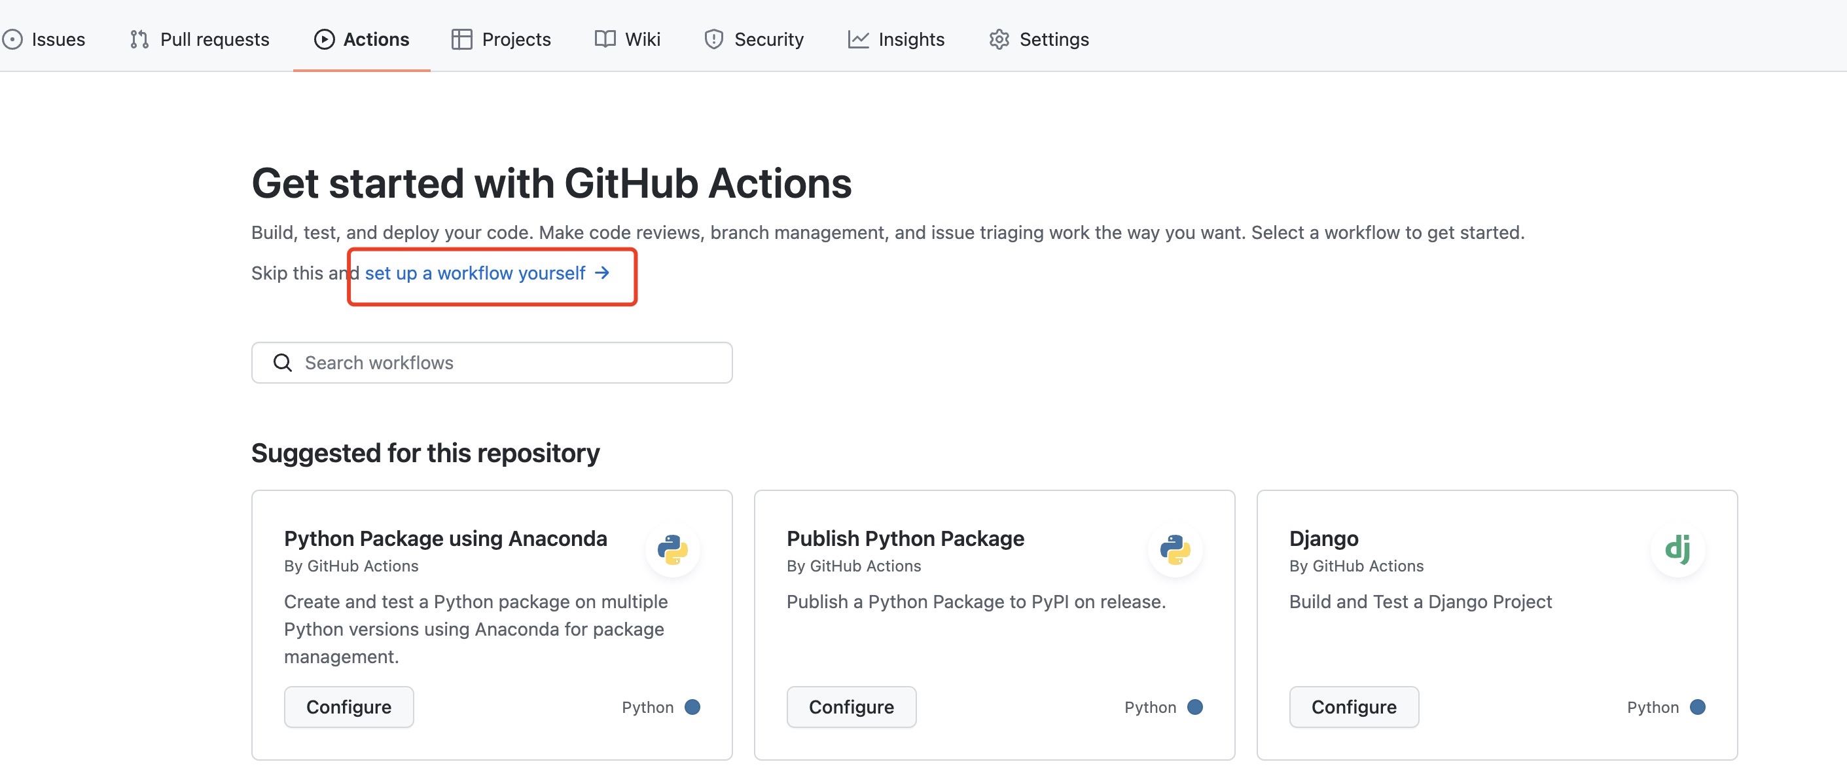This screenshot has width=1847, height=779.
Task: Click the Python language dot on Django card
Action: pos(1697,707)
